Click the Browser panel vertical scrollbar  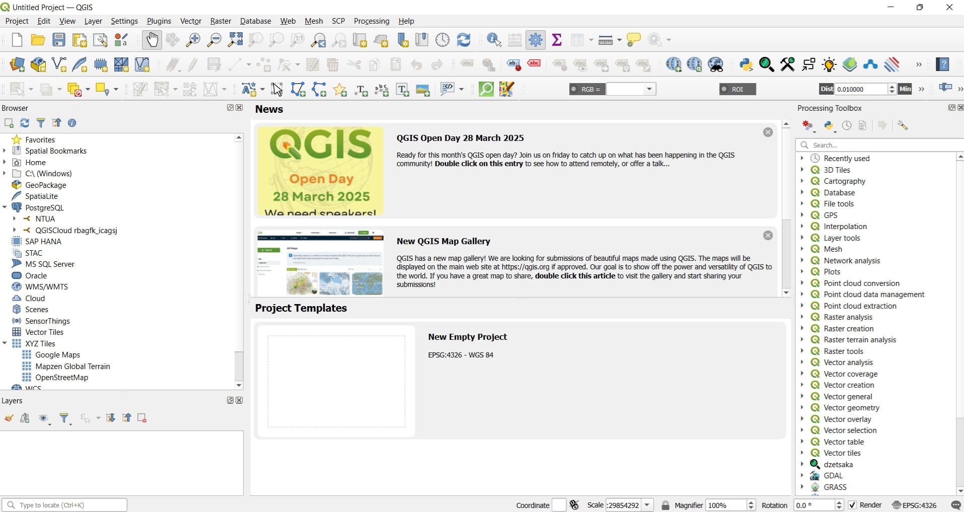(239, 261)
